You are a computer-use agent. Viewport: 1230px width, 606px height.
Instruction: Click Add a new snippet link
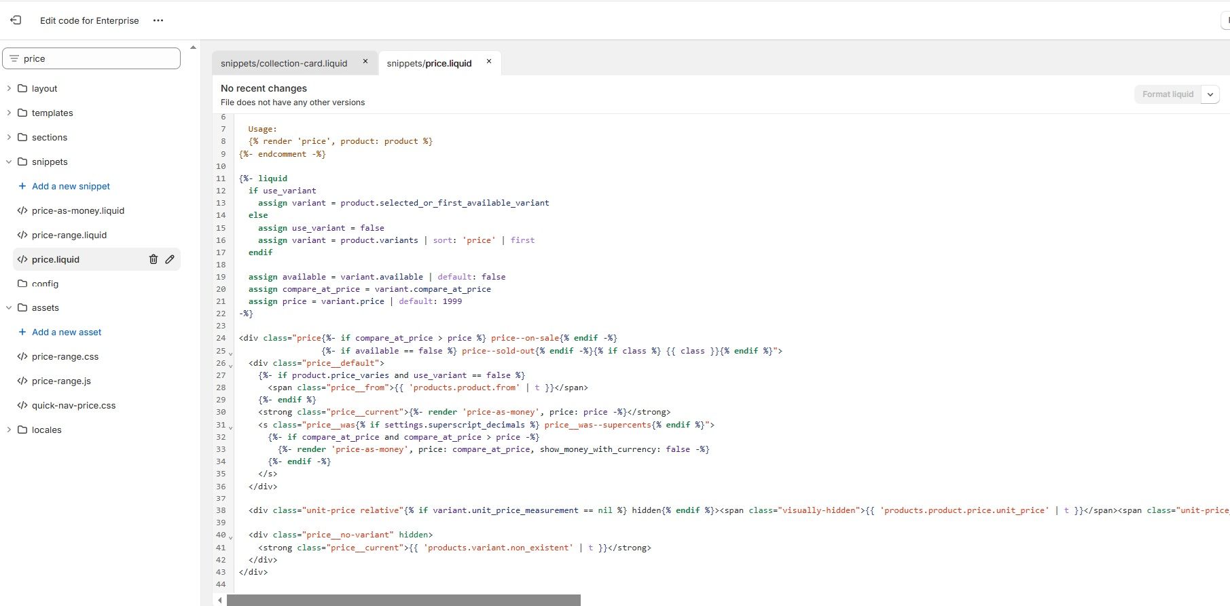71,186
